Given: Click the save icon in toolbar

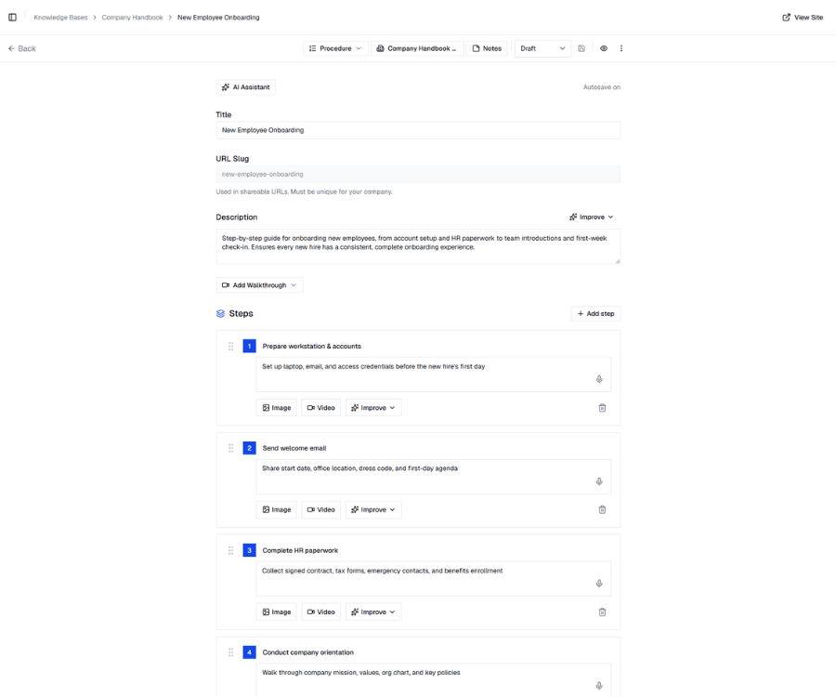Looking at the screenshot, I should 581,48.
